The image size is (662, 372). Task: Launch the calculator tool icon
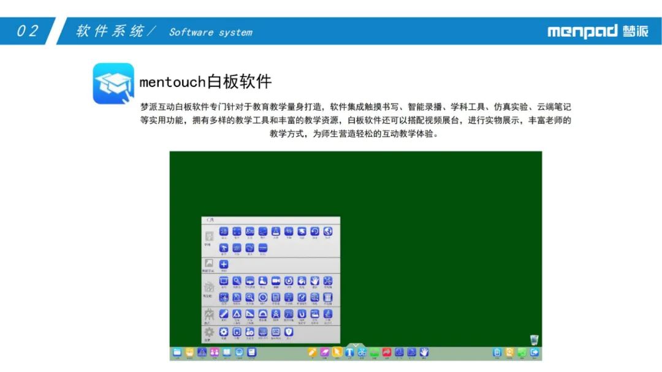point(276,297)
